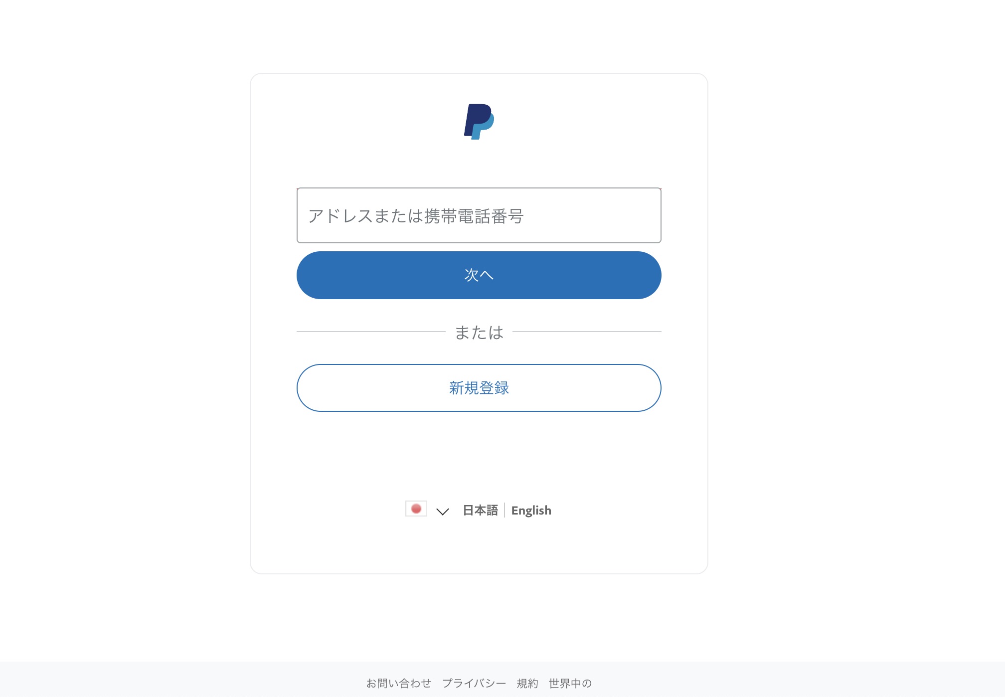Expand the country selector chevron

click(443, 511)
